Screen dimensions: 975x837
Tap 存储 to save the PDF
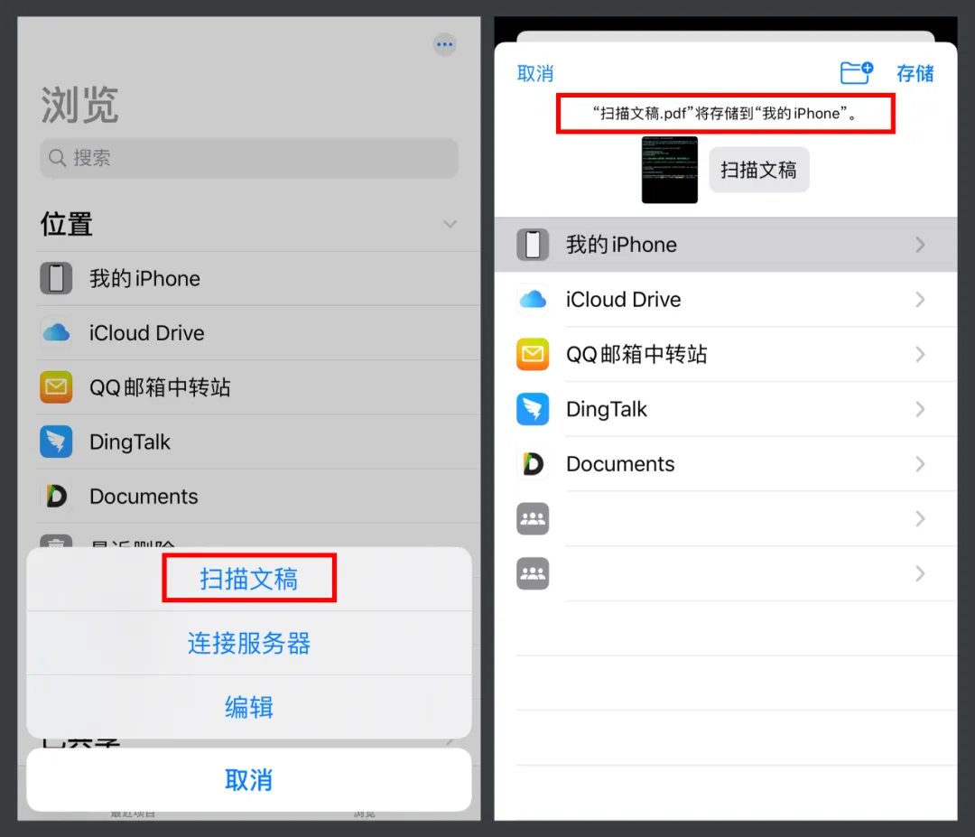(x=915, y=73)
